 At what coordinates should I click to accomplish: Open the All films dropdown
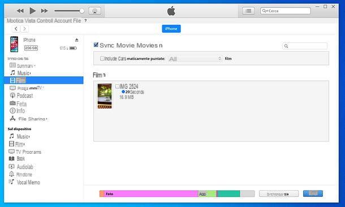point(195,59)
